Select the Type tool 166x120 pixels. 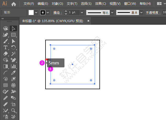click(x=6, y=47)
